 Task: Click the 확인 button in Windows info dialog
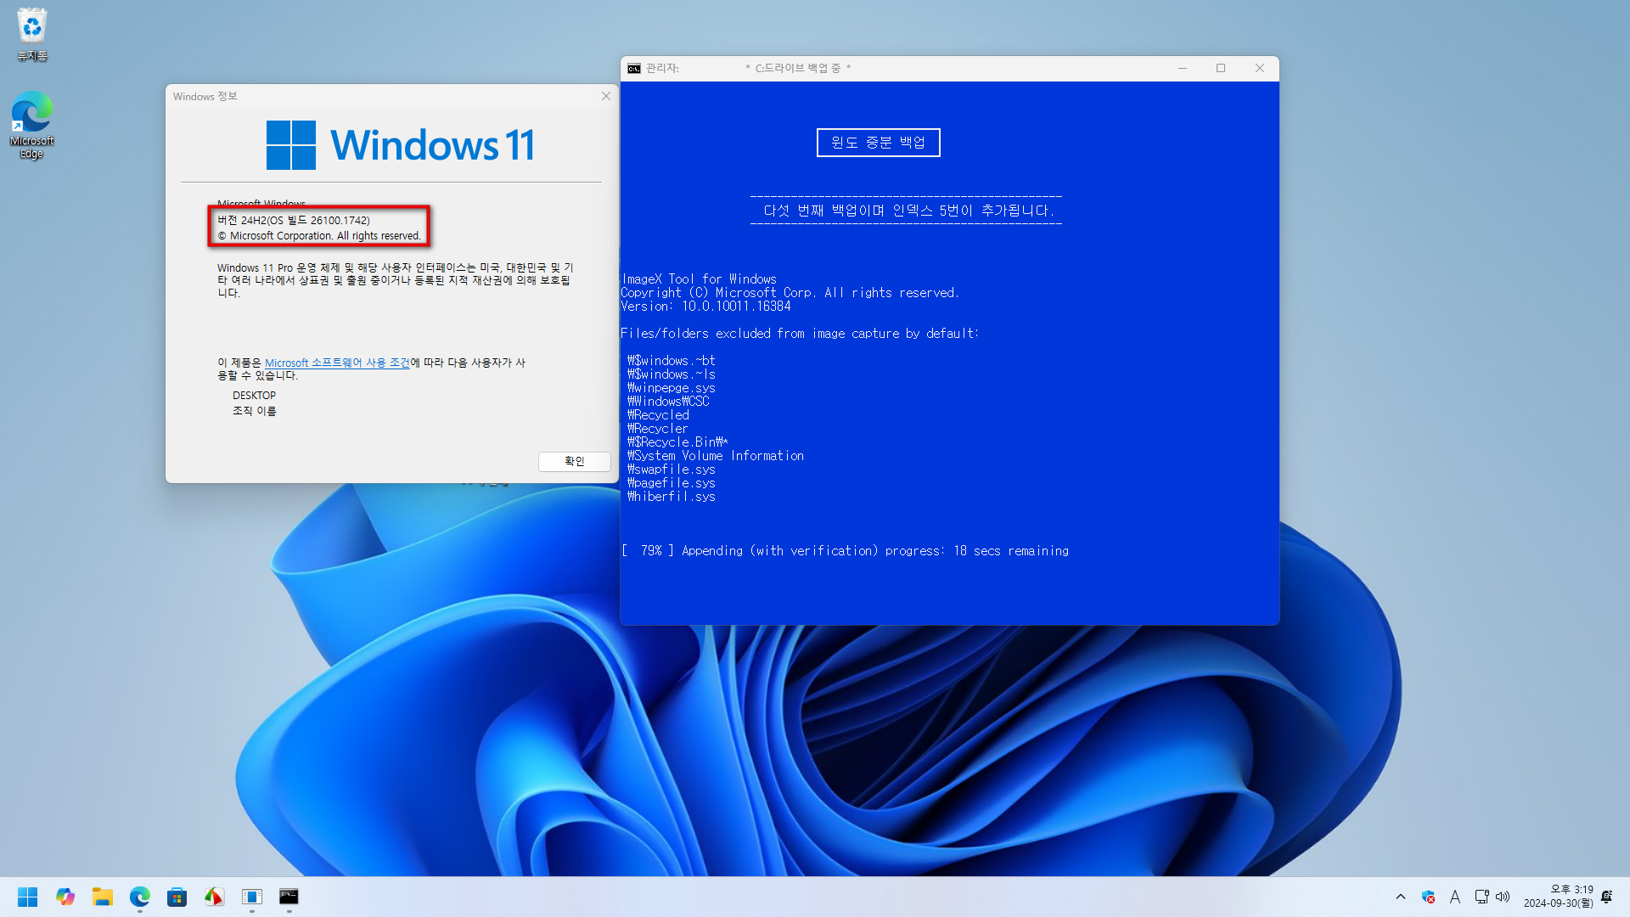tap(575, 461)
